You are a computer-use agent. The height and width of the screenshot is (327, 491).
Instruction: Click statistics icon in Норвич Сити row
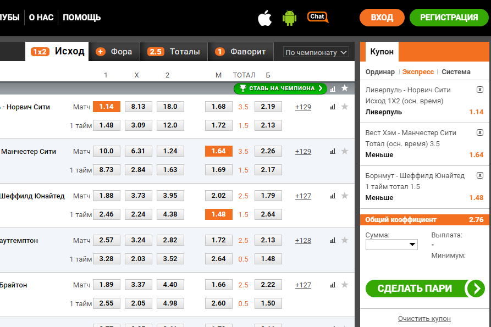pos(333,107)
